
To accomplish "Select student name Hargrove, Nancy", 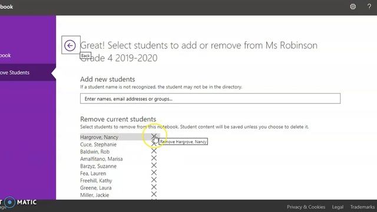I will click(99, 137).
